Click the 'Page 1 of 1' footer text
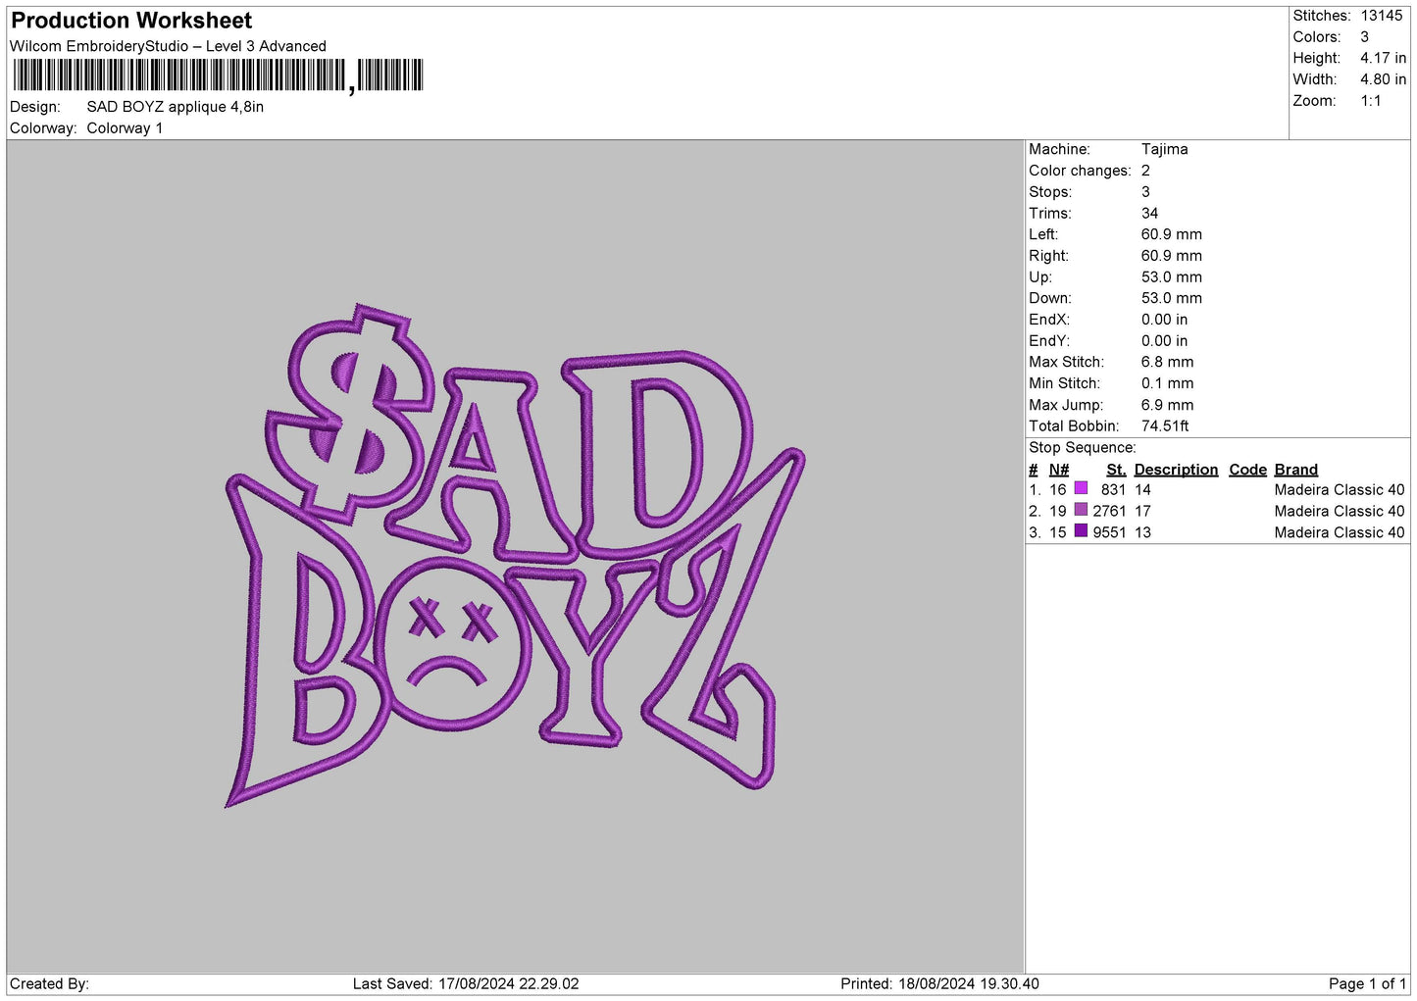This screenshot has width=1417, height=1001. pos(1367,984)
